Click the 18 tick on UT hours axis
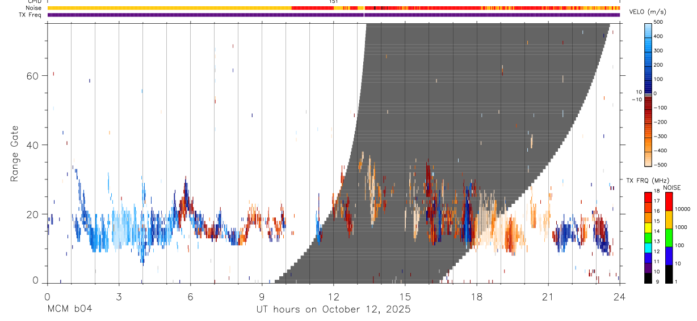This screenshot has width=697, height=321. [x=476, y=297]
